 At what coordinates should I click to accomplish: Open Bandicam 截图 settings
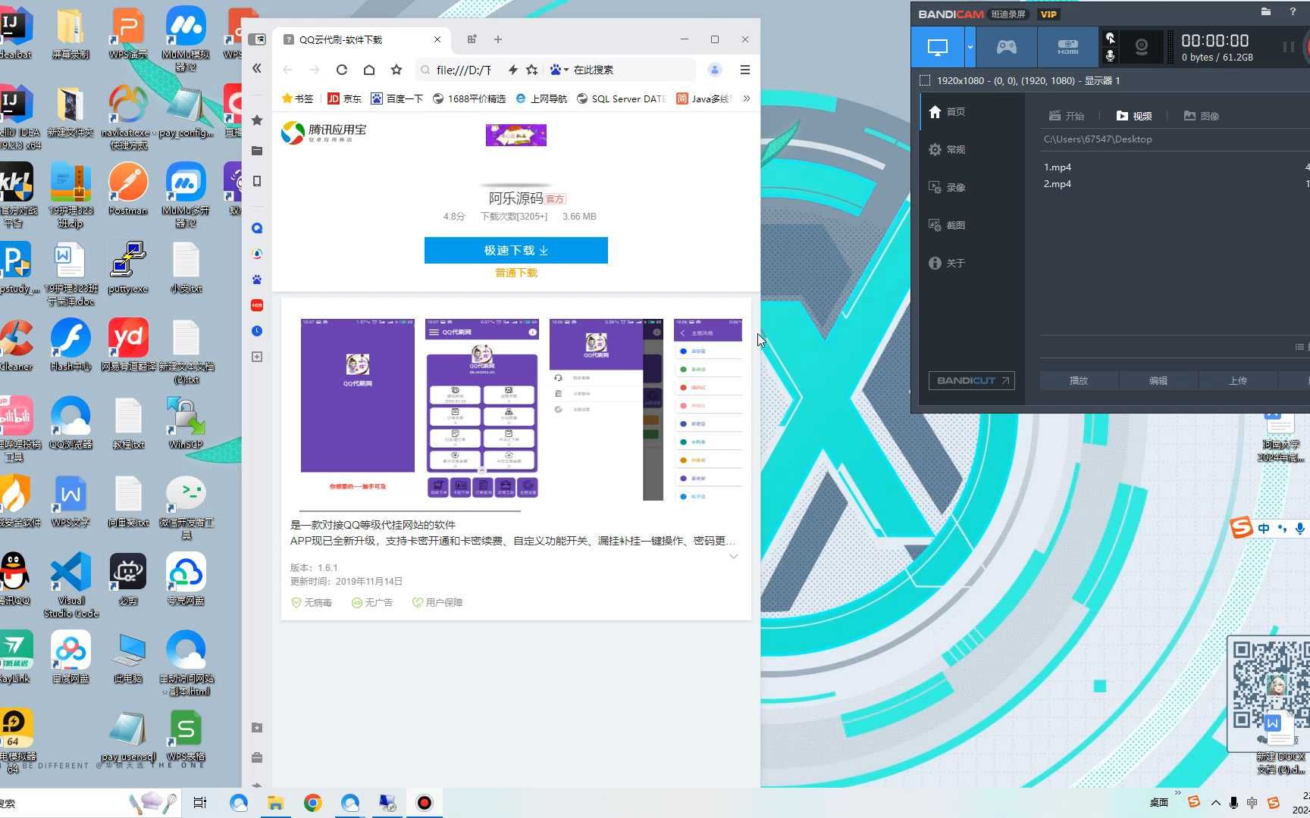pos(948,225)
